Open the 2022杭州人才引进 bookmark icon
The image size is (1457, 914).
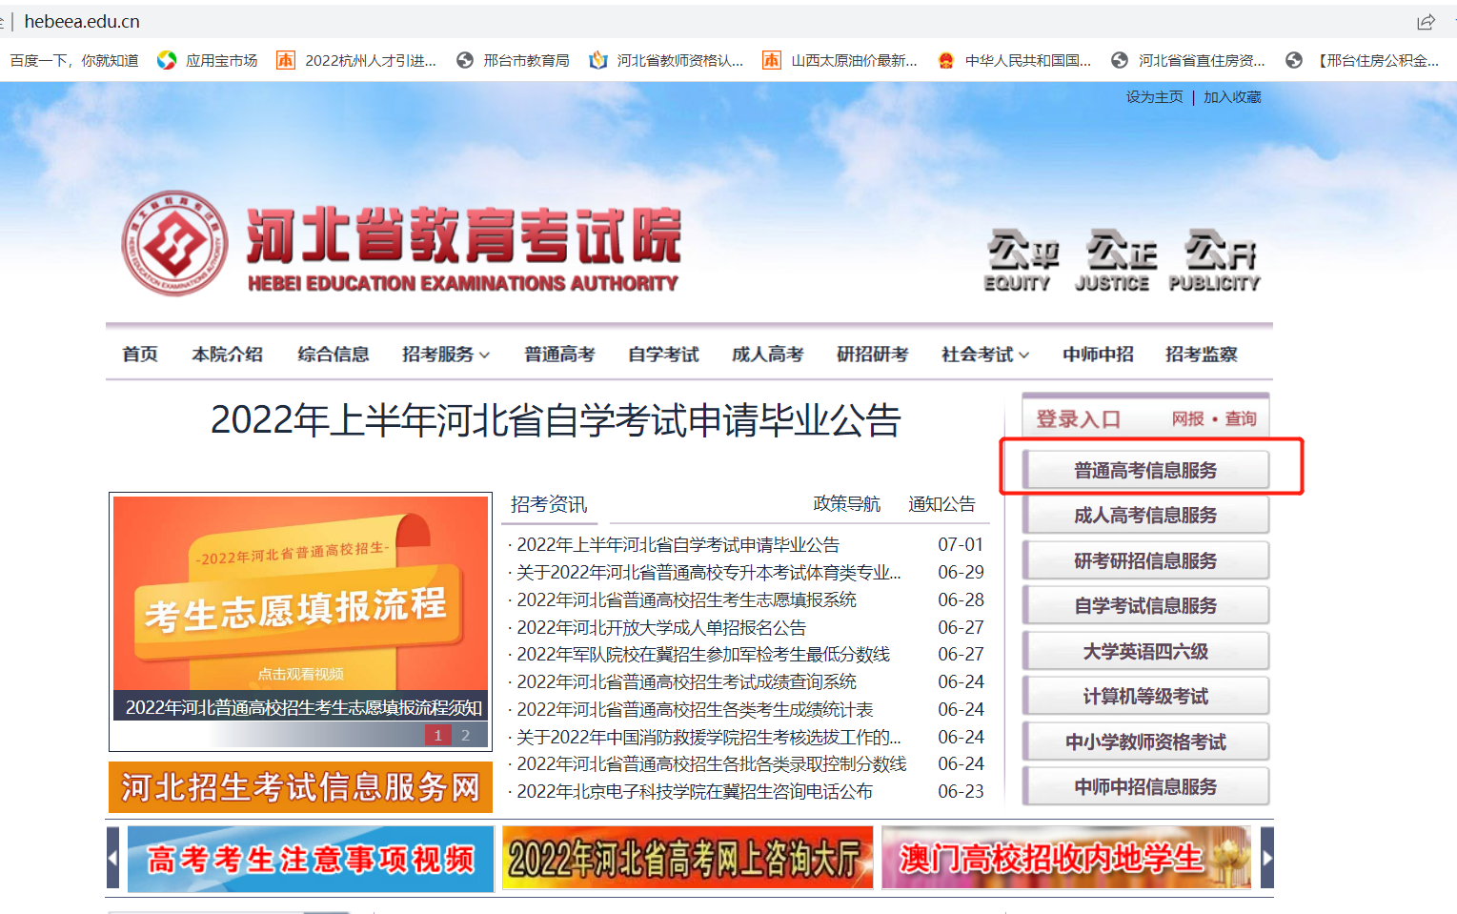click(286, 60)
